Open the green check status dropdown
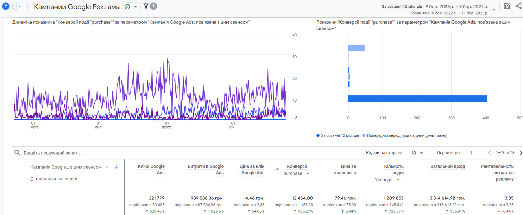Image resolution: width=523 pixels, height=215 pixels. 131,7
